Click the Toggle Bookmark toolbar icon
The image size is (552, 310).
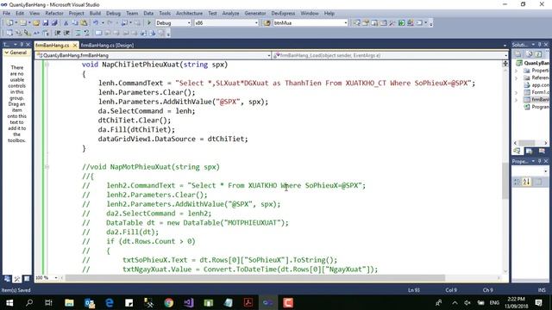(x=98, y=33)
